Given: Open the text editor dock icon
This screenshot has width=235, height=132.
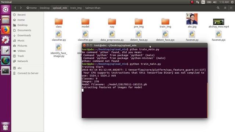Looking at the screenshot, I should [6, 50].
